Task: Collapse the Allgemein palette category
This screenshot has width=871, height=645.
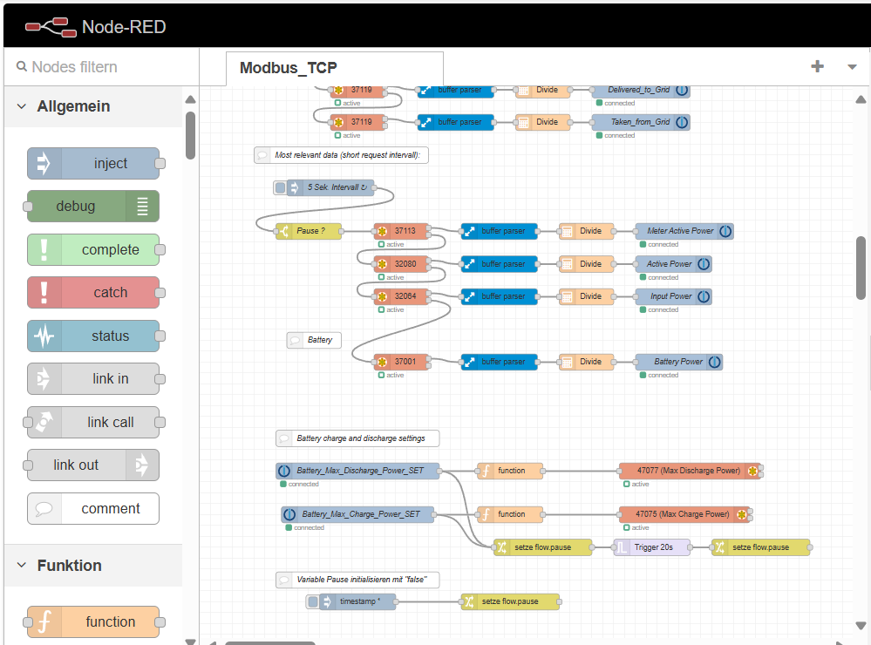Action: 22,106
